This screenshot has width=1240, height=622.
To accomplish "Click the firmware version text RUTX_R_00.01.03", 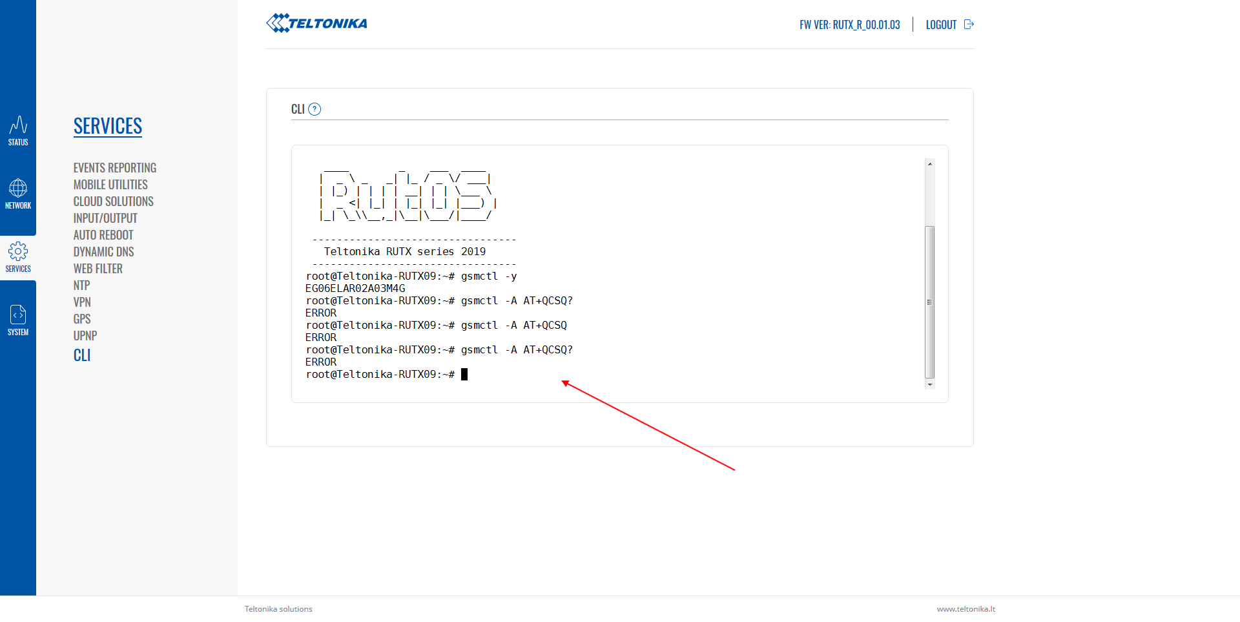I will (866, 25).
